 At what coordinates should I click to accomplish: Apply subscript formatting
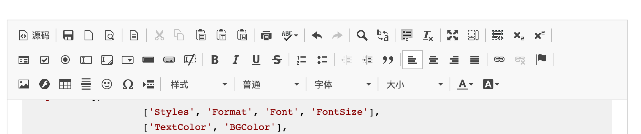point(519,36)
